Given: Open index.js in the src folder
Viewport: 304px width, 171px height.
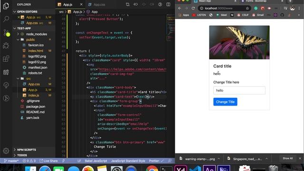Looking at the screenshot, I should tap(34, 95).
